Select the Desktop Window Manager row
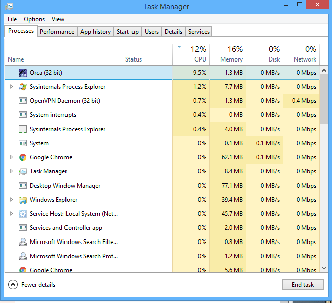This screenshot has height=303, width=332. (162, 186)
